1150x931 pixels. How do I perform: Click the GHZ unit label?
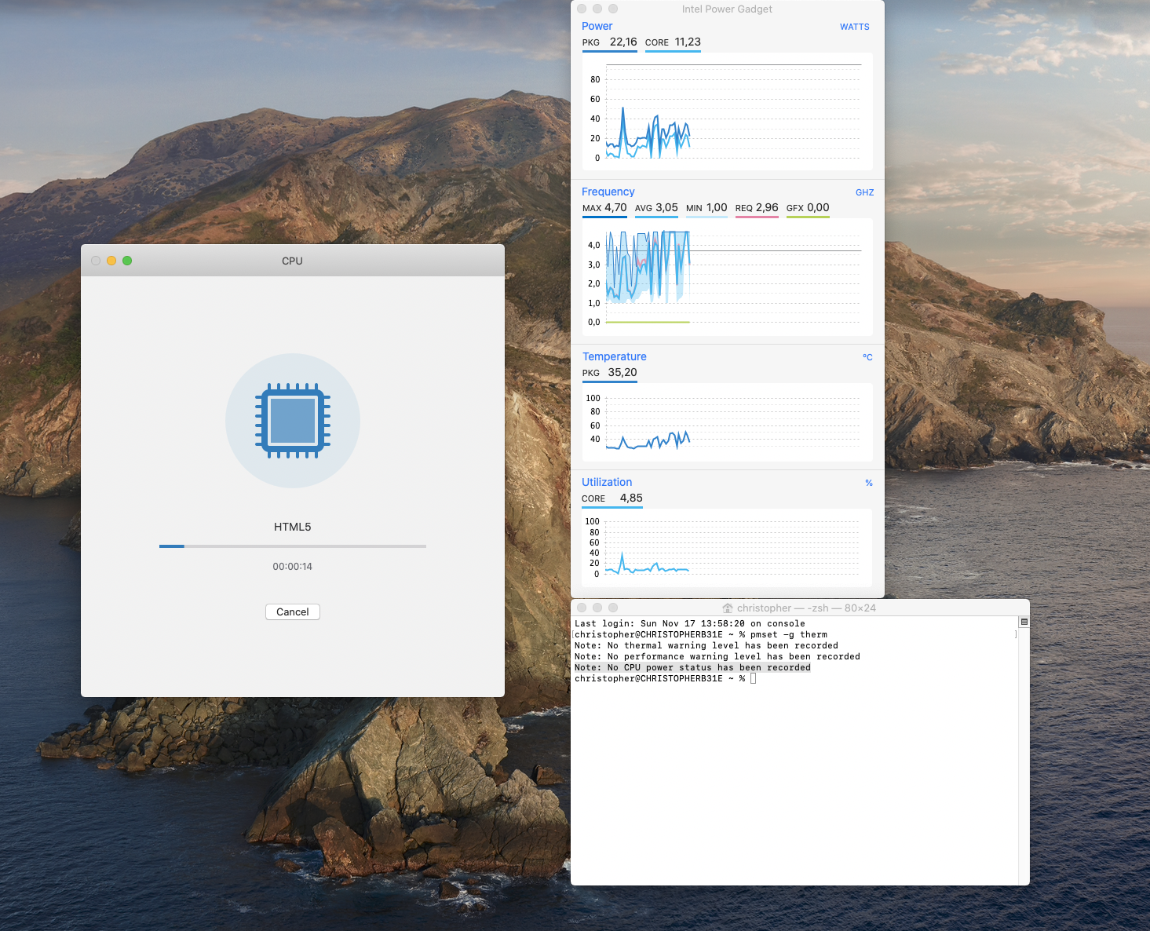[x=864, y=192]
